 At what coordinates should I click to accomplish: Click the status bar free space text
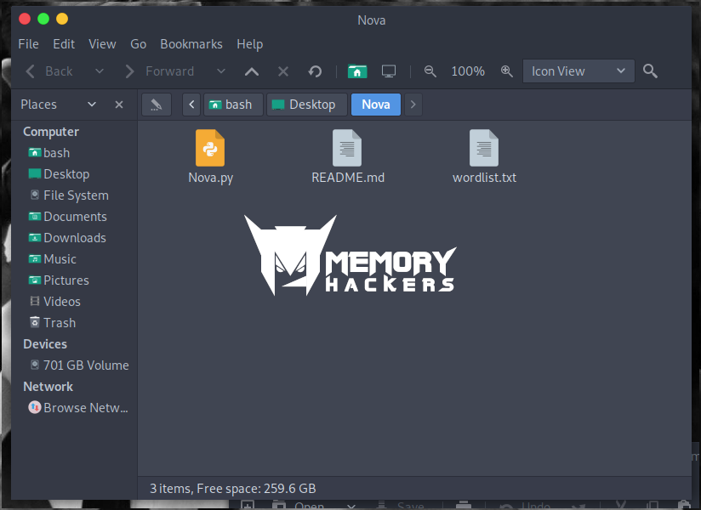232,489
